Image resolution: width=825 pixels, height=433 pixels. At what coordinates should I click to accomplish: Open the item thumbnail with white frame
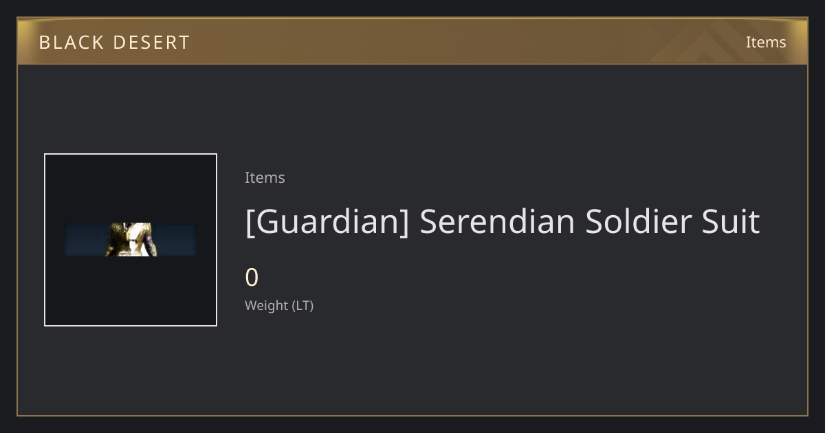[x=131, y=240]
